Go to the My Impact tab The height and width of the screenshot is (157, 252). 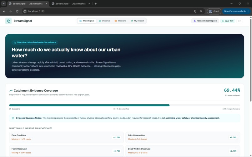(x=137, y=21)
